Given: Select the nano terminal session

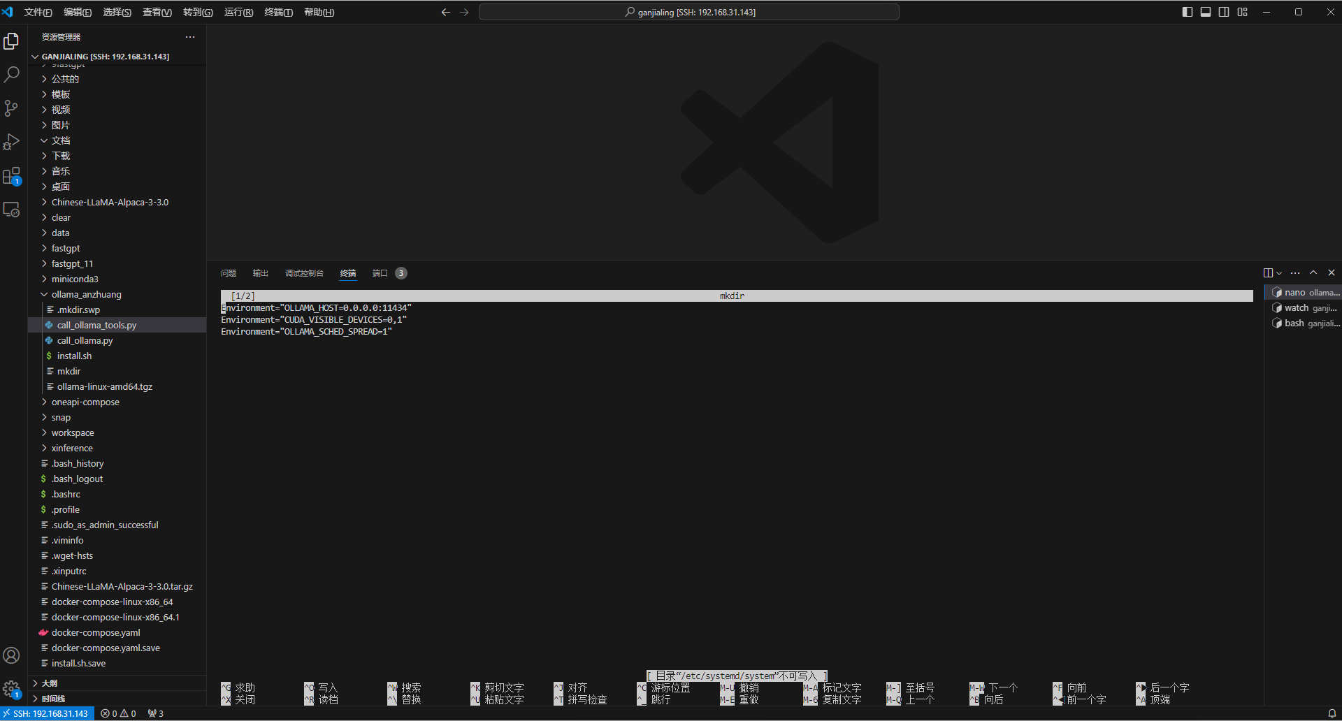Looking at the screenshot, I should click(x=1303, y=293).
